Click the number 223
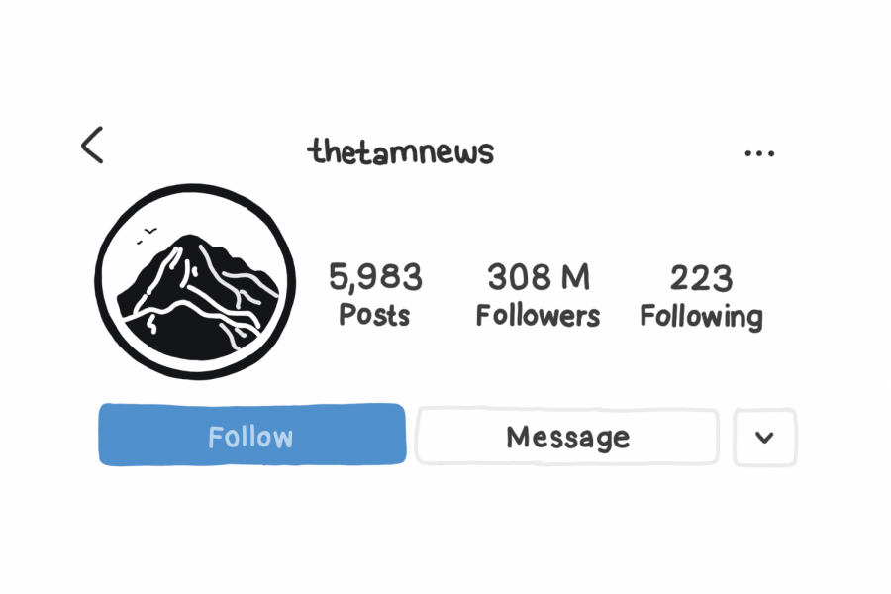 701,278
